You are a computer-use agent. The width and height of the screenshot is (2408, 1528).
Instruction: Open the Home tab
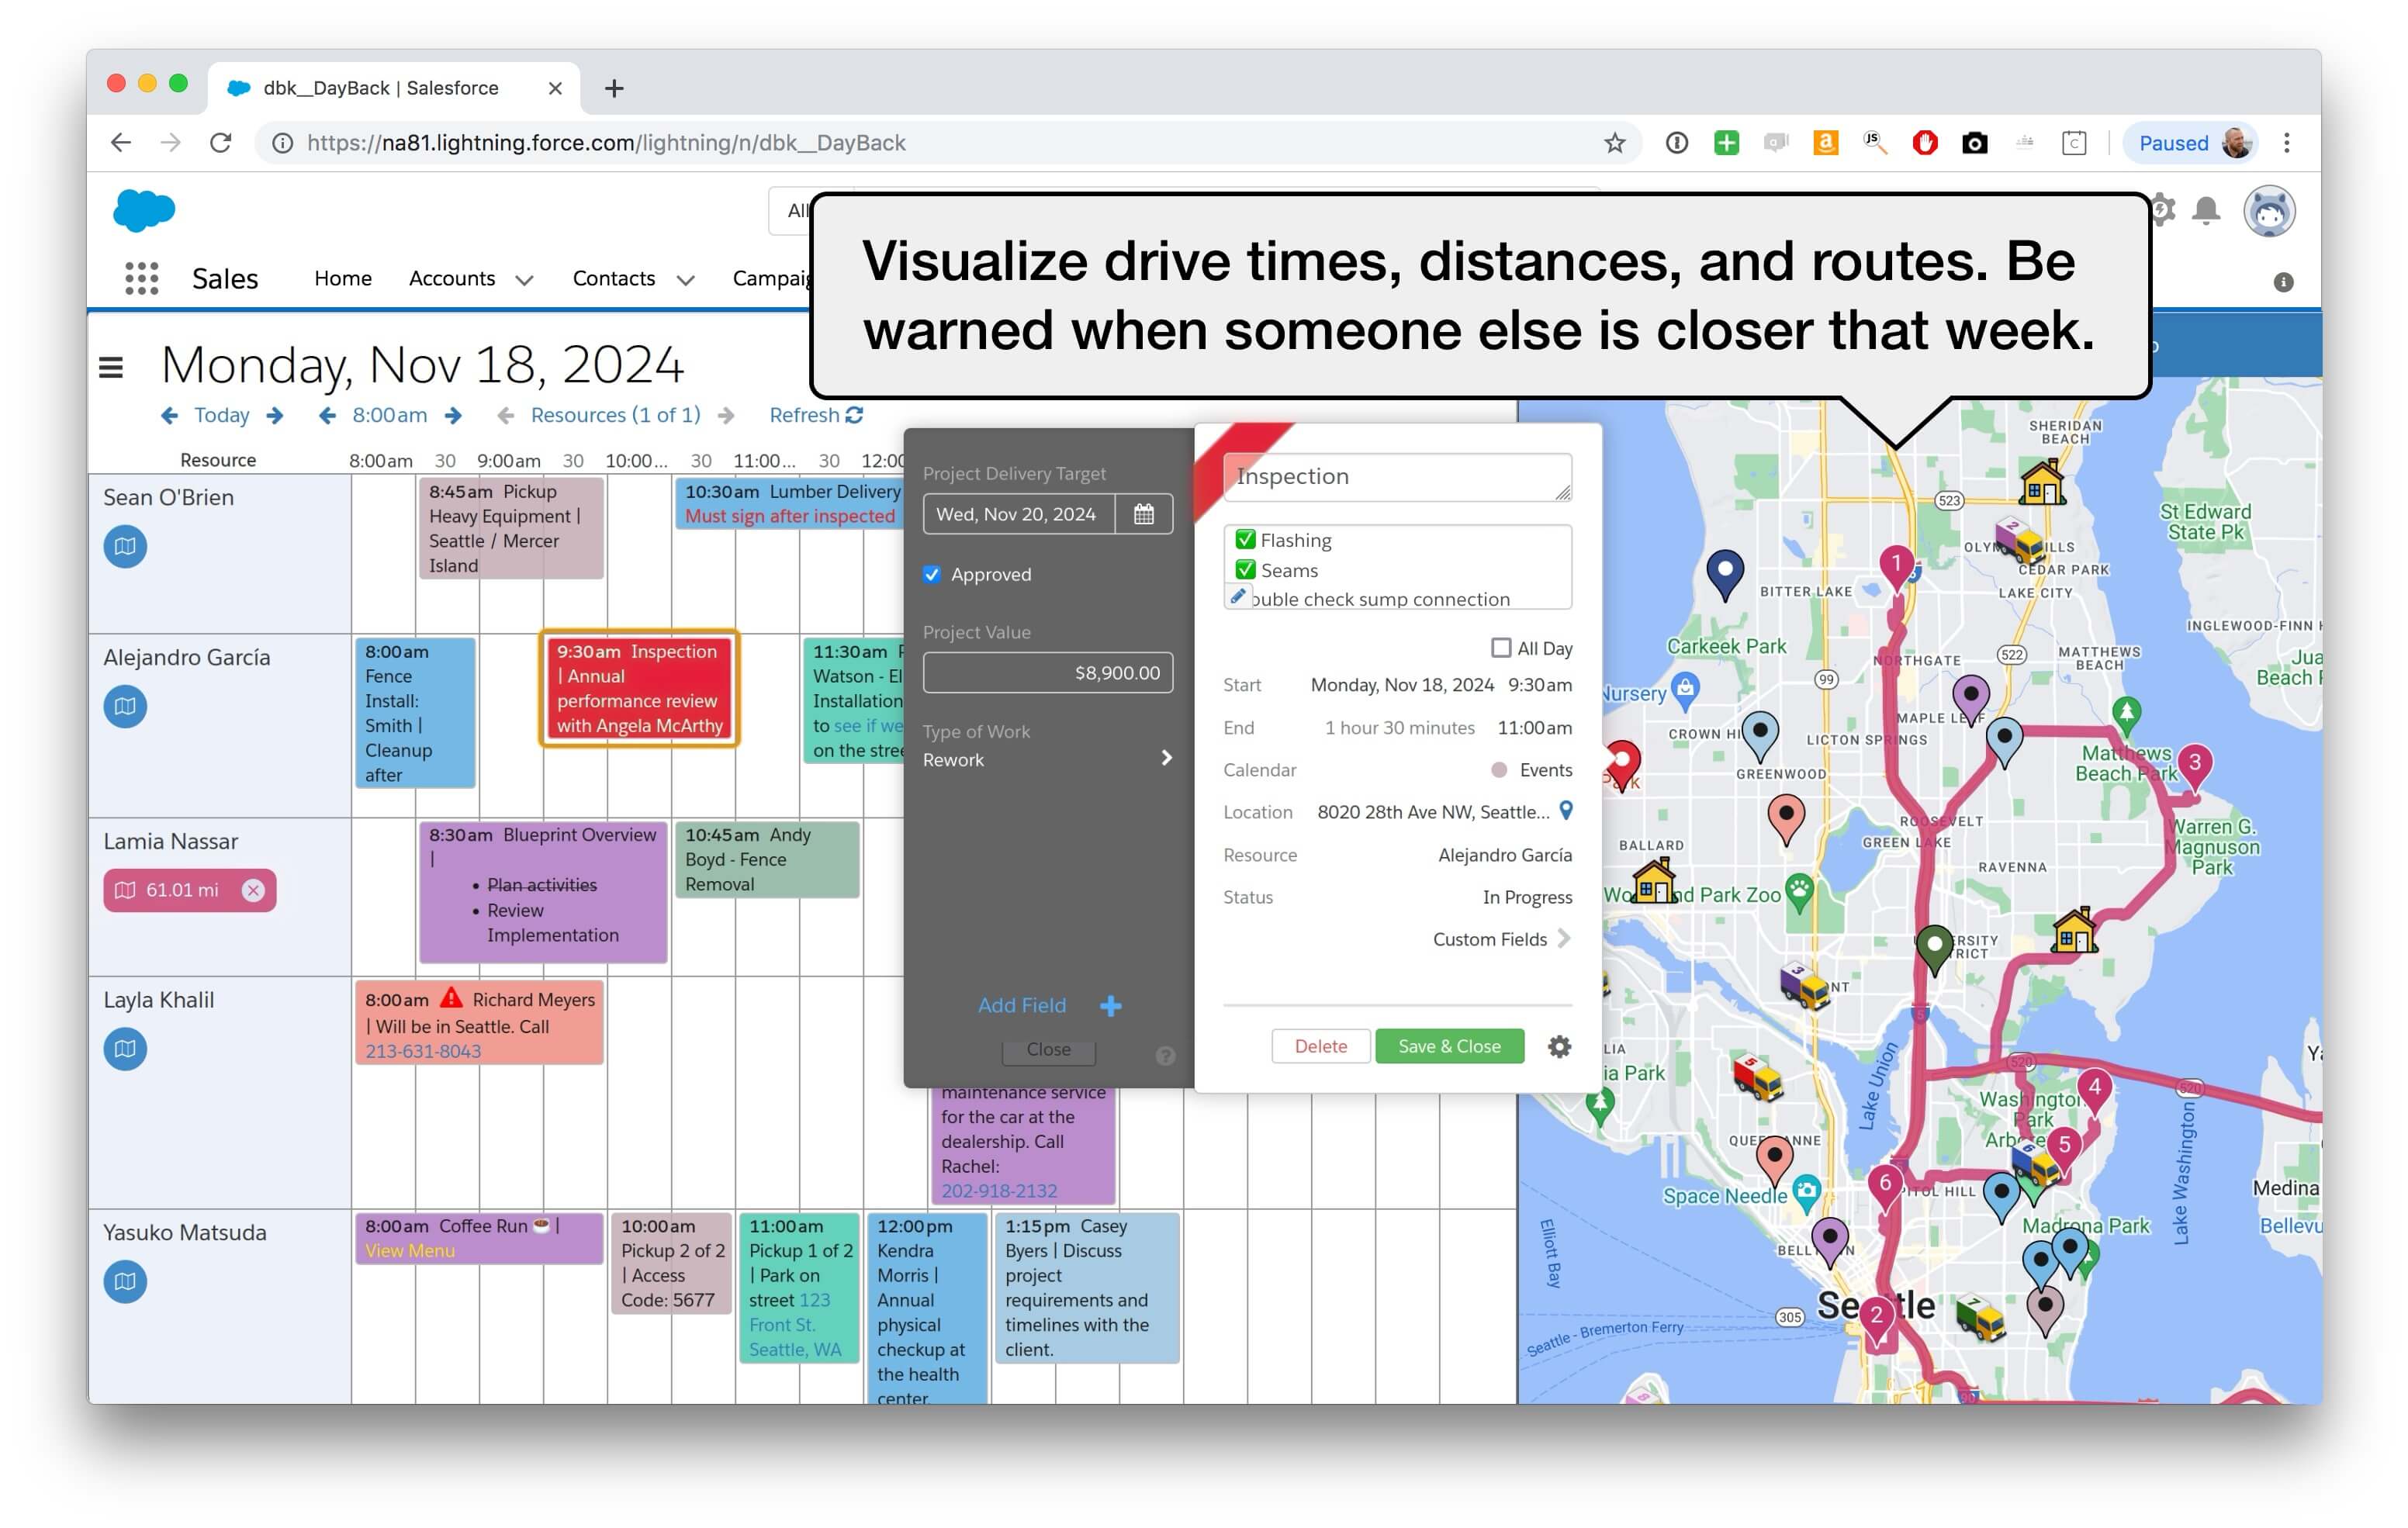(343, 279)
